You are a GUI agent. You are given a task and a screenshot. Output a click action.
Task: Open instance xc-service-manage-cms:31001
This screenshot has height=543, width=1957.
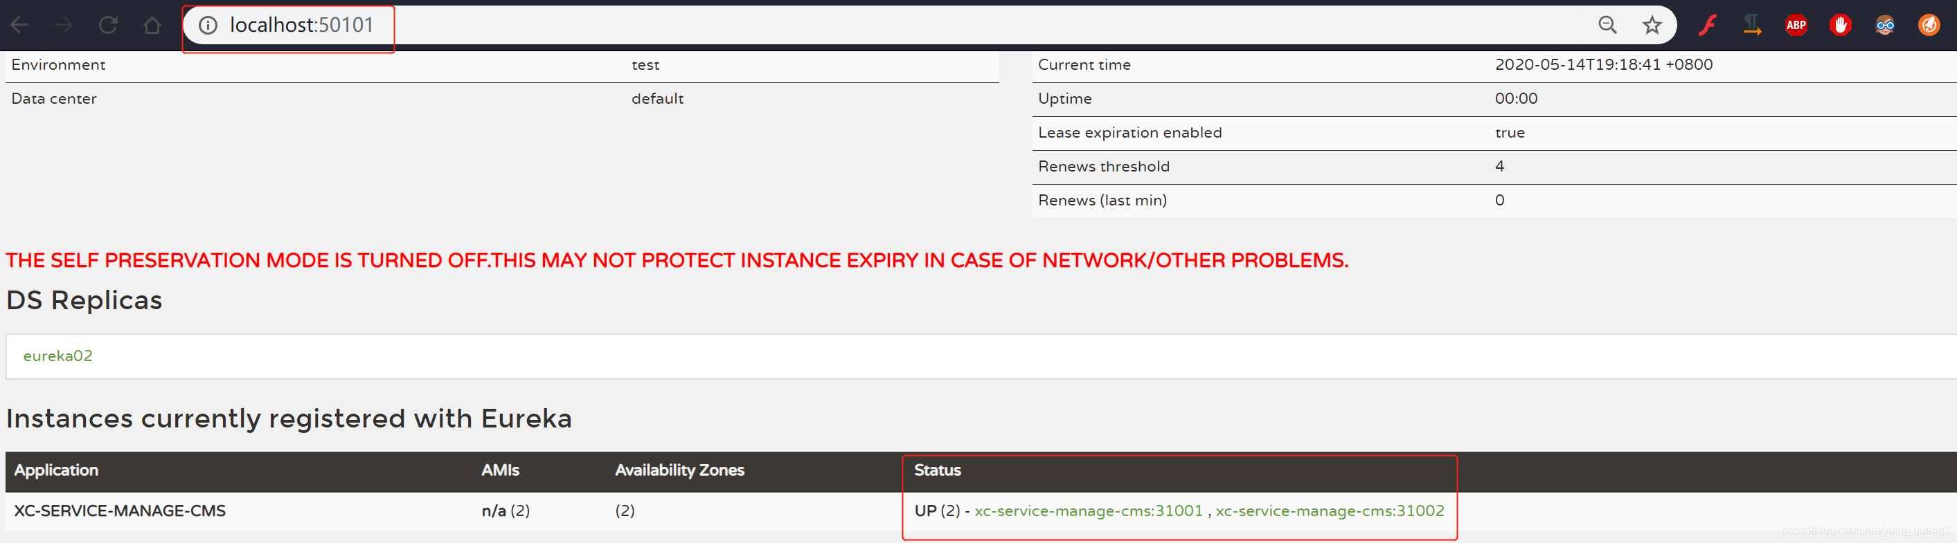[x=1089, y=510]
